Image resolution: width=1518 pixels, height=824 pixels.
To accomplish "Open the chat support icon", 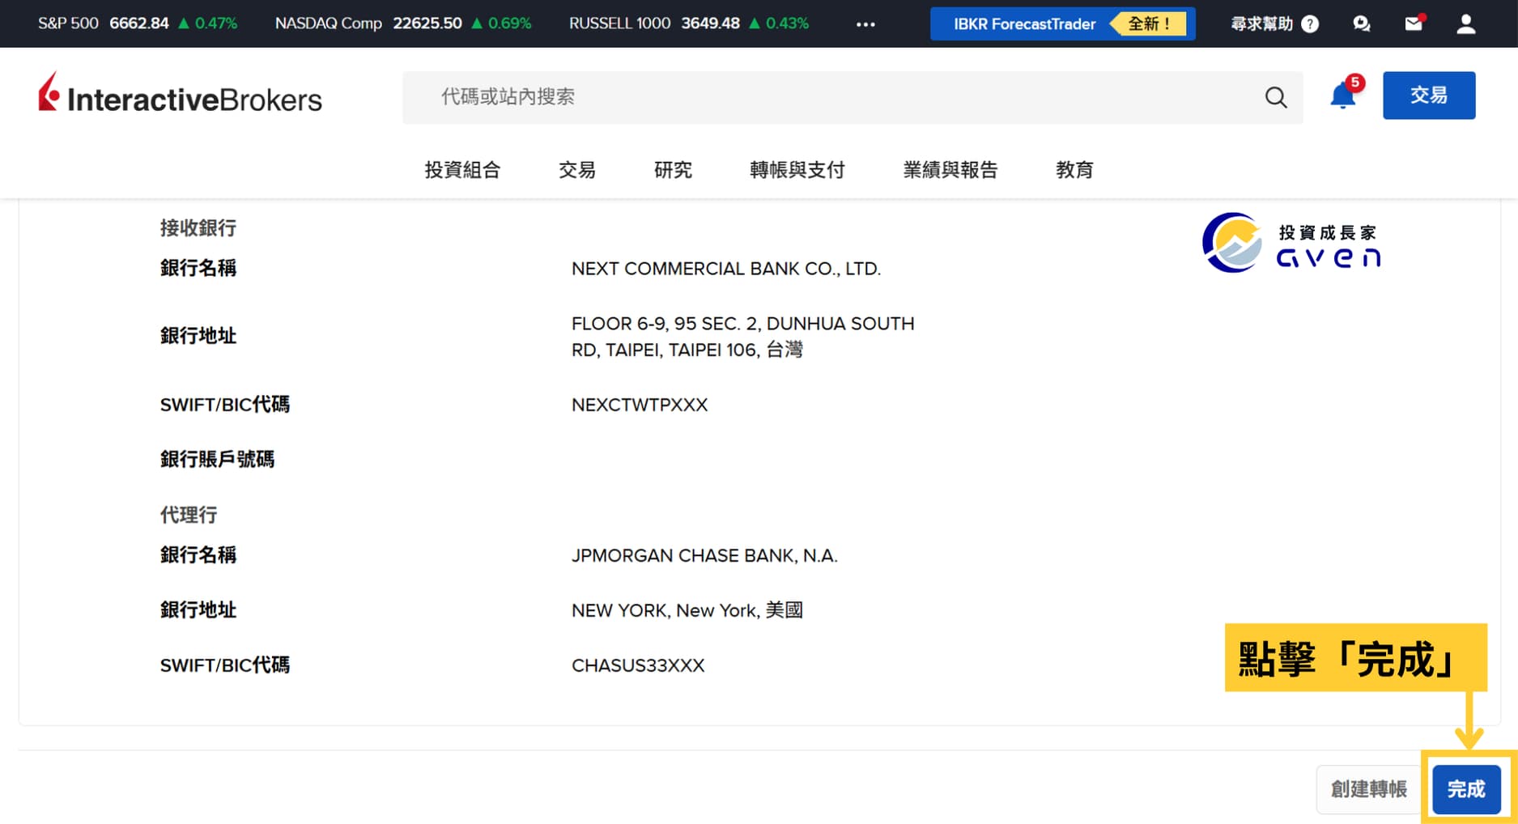I will pyautogui.click(x=1361, y=24).
